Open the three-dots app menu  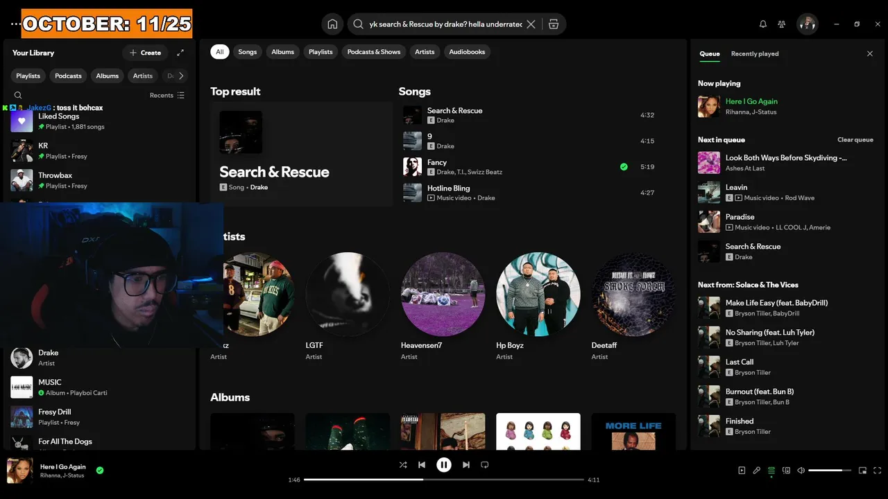15,24
